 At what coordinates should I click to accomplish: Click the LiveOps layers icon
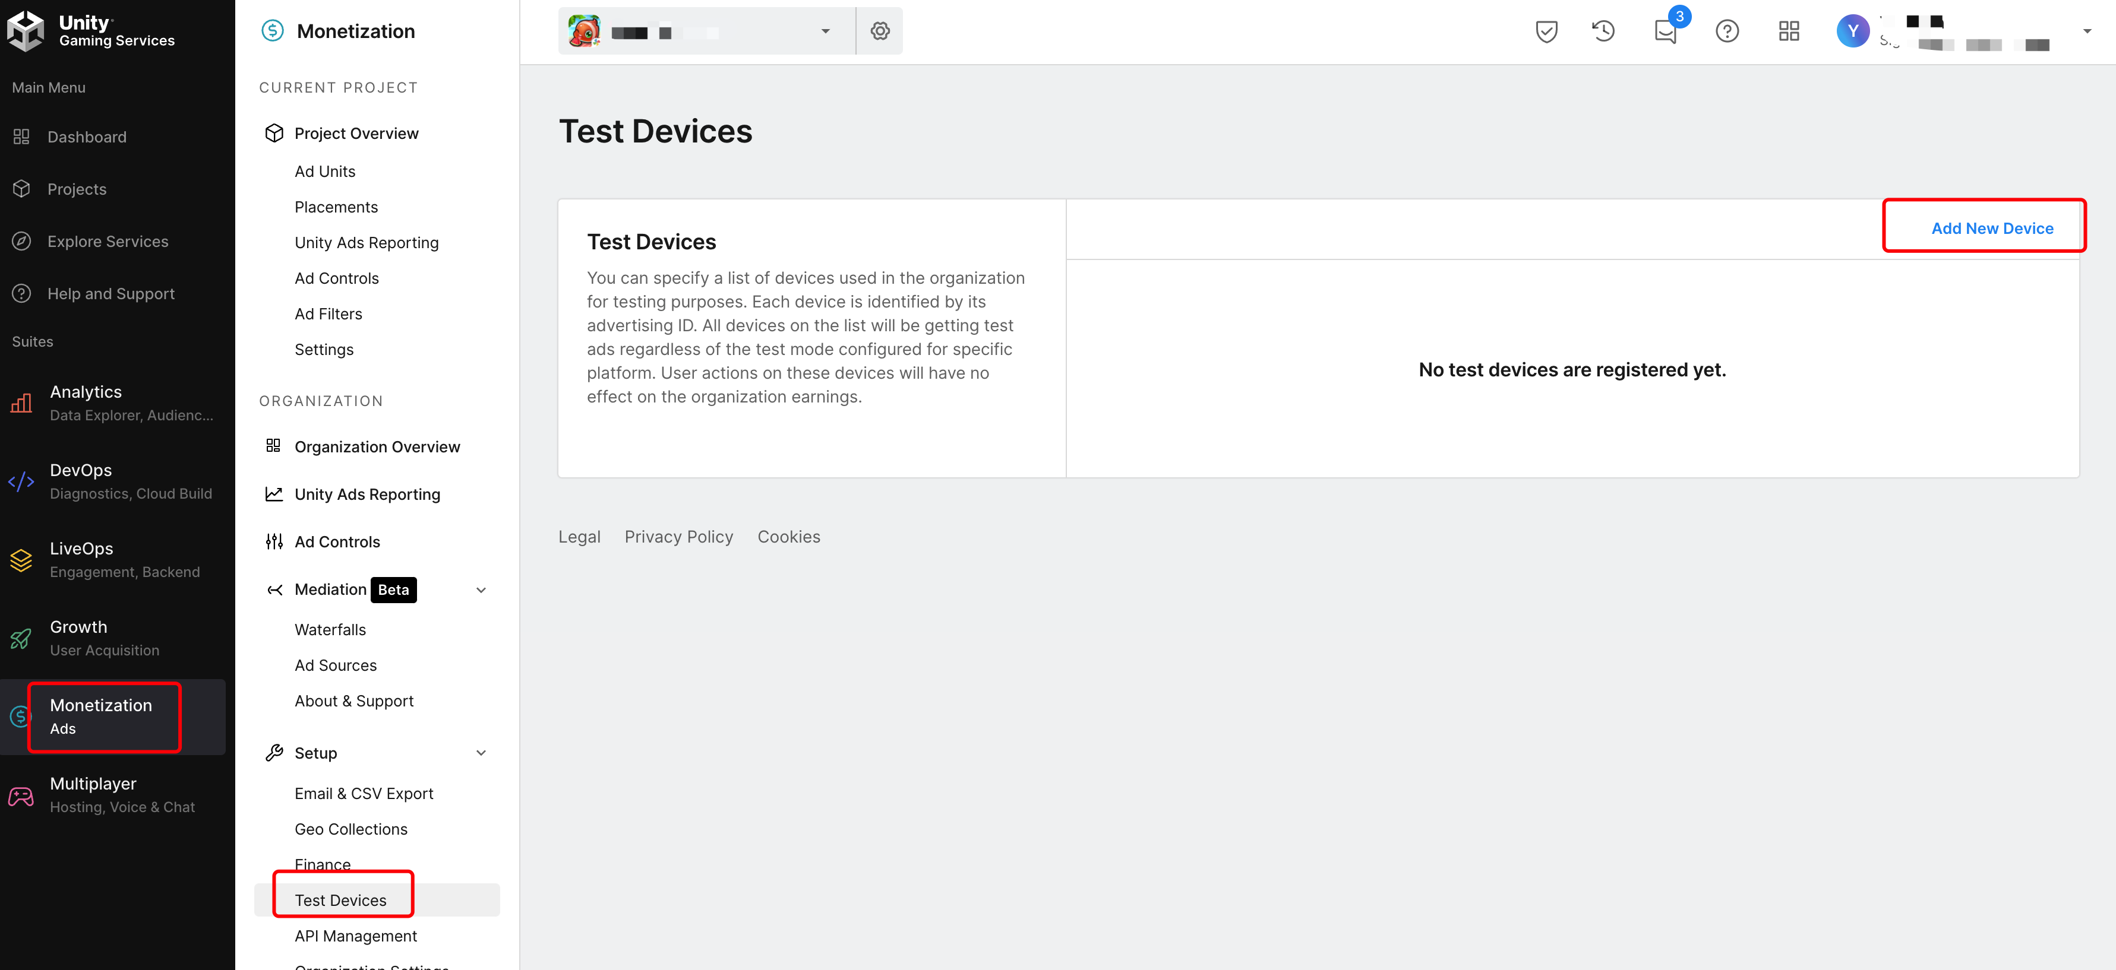(x=21, y=560)
